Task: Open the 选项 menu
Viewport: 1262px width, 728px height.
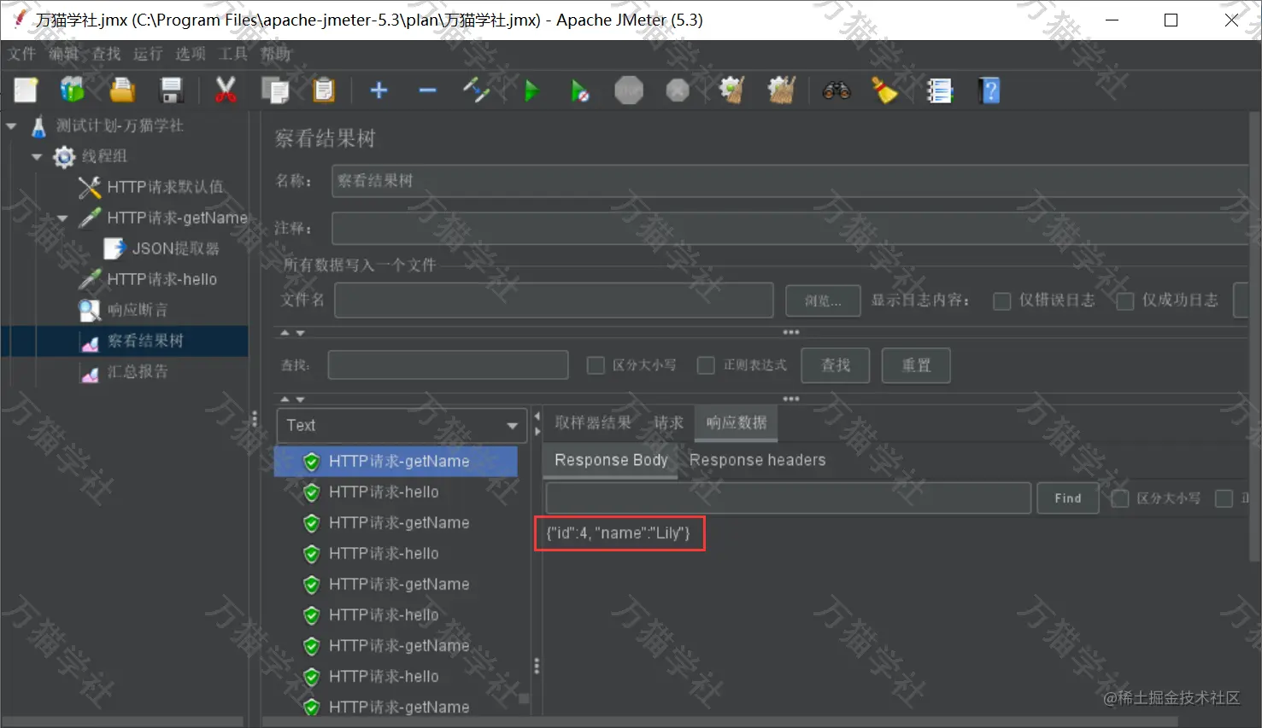Action: (191, 54)
